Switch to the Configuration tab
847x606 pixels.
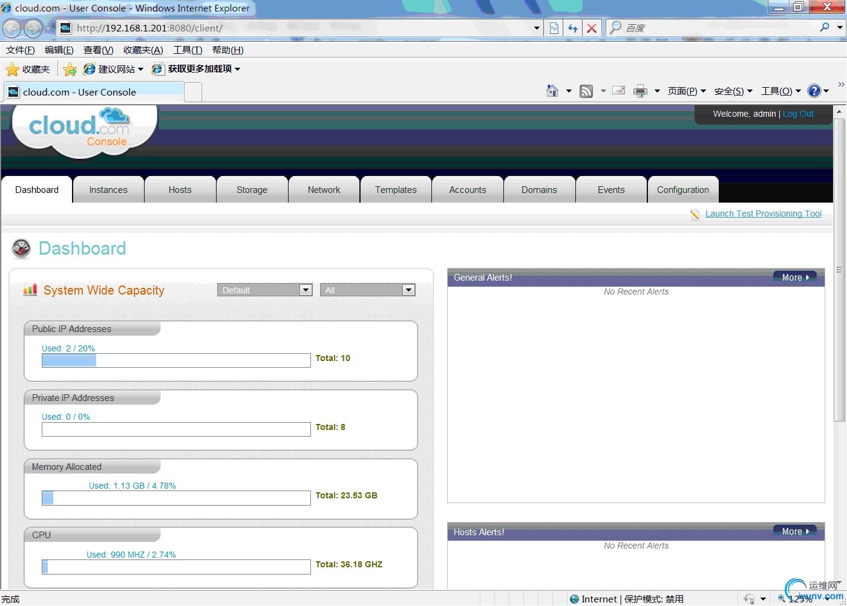coord(683,190)
